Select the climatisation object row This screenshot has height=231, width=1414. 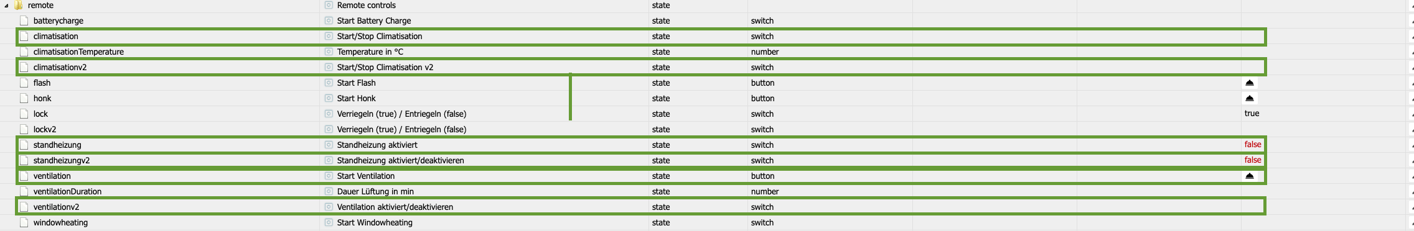pyautogui.click(x=641, y=36)
